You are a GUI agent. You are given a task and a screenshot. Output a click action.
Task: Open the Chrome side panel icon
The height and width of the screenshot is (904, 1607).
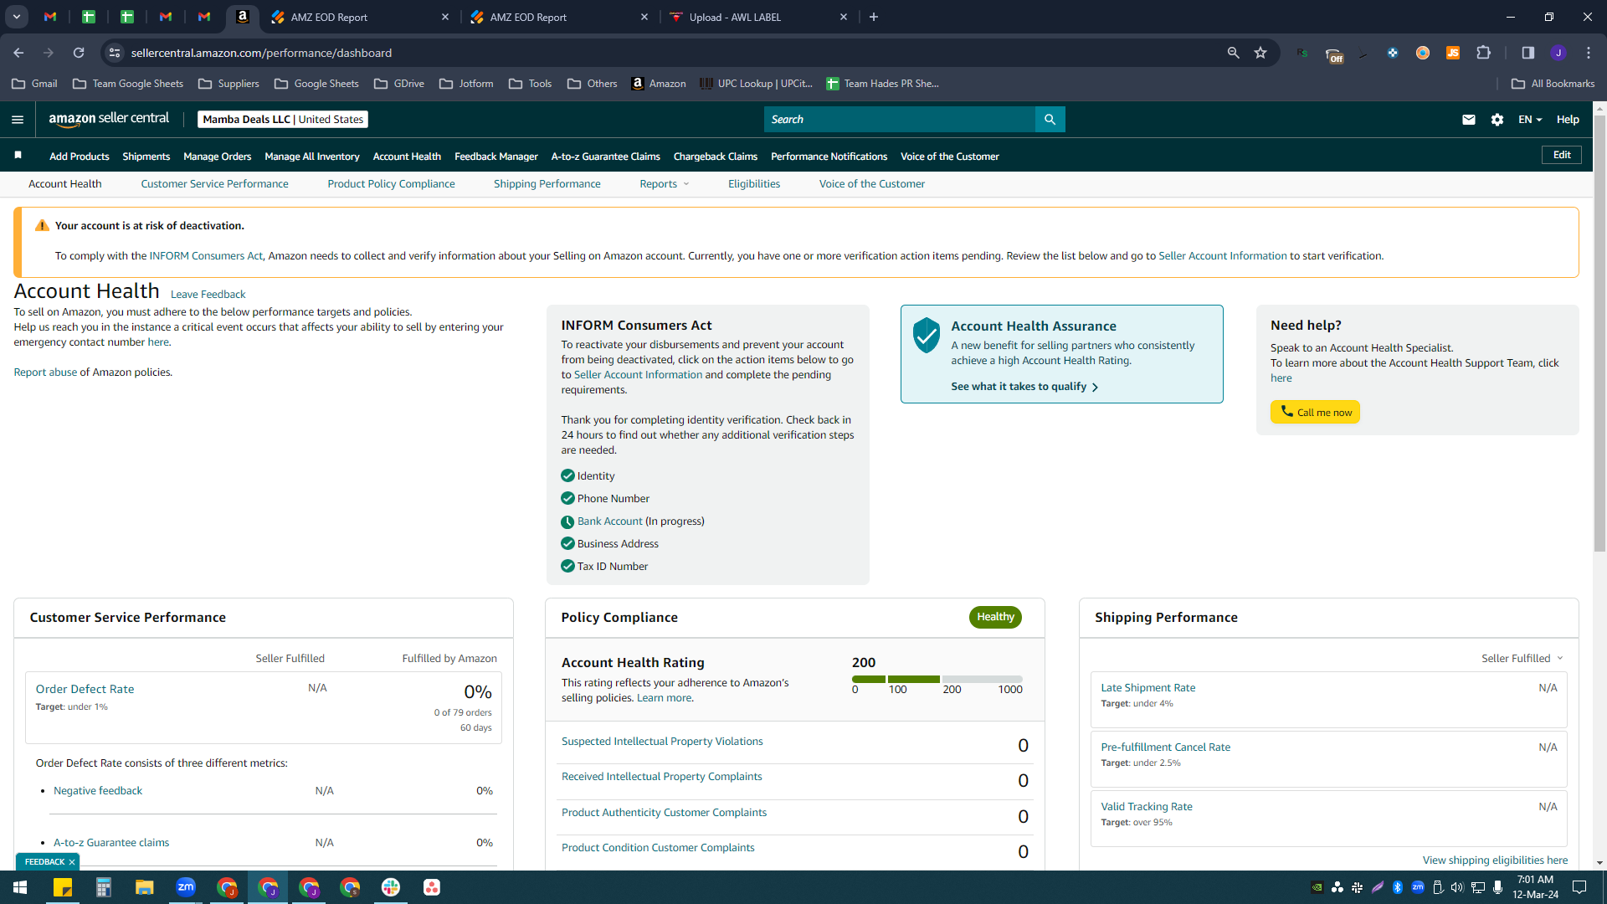[1527, 53]
